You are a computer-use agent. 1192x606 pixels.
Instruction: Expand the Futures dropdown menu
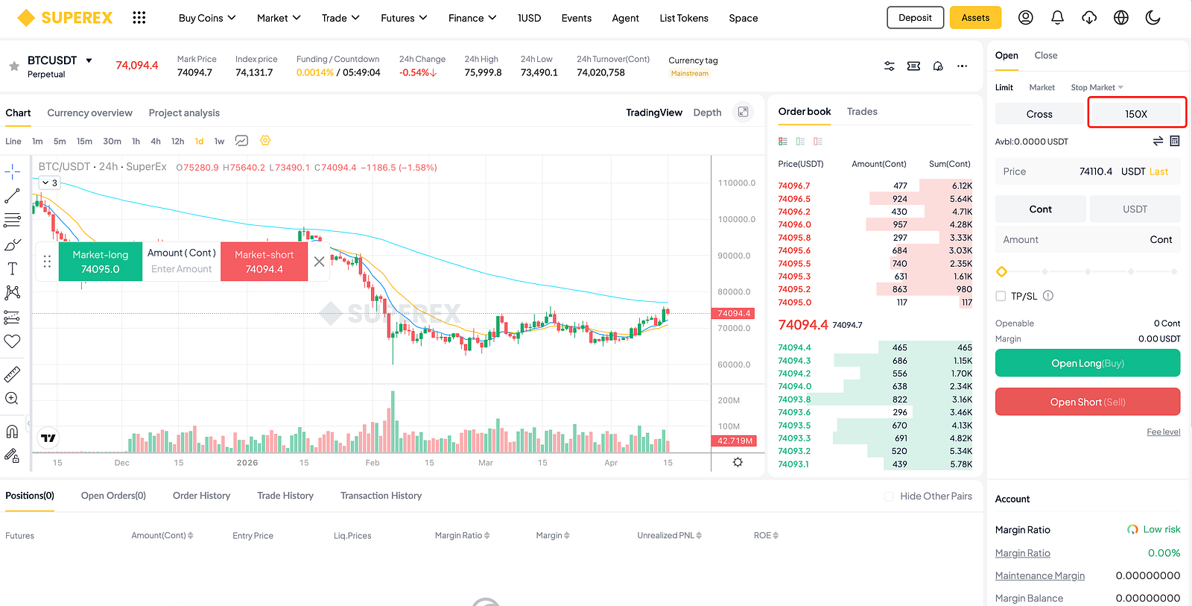point(404,18)
